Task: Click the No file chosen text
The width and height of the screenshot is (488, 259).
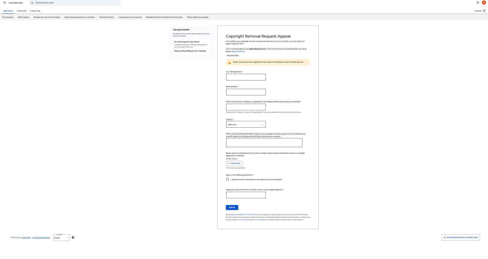Action: (232, 159)
